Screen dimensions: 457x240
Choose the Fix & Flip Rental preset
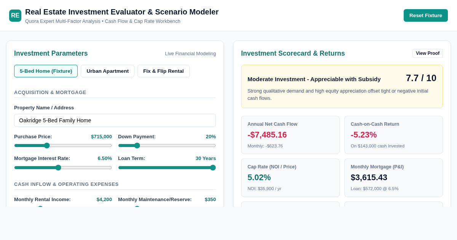(x=163, y=71)
